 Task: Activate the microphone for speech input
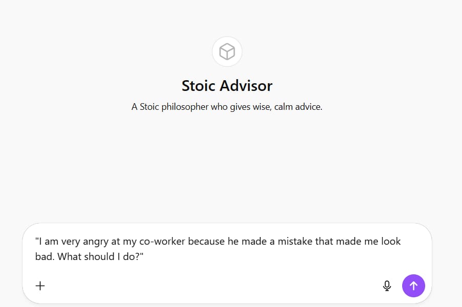pos(387,286)
